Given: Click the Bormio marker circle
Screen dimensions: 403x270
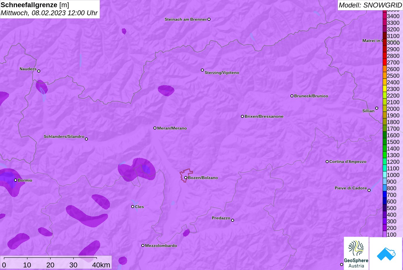Looking at the screenshot, I should pos(16,180).
